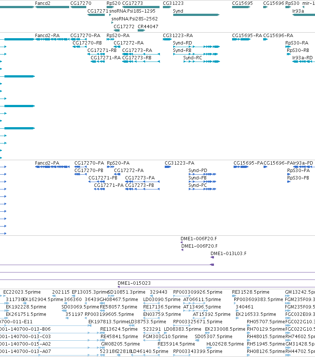The height and width of the screenshot is (357, 315).
Task: Click protein CG17270-PB
Action: coord(89,171)
